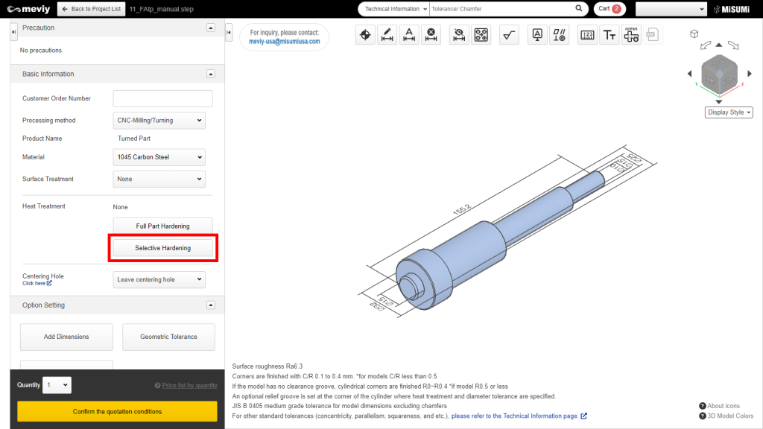Open the views layout icon

(x=631, y=34)
